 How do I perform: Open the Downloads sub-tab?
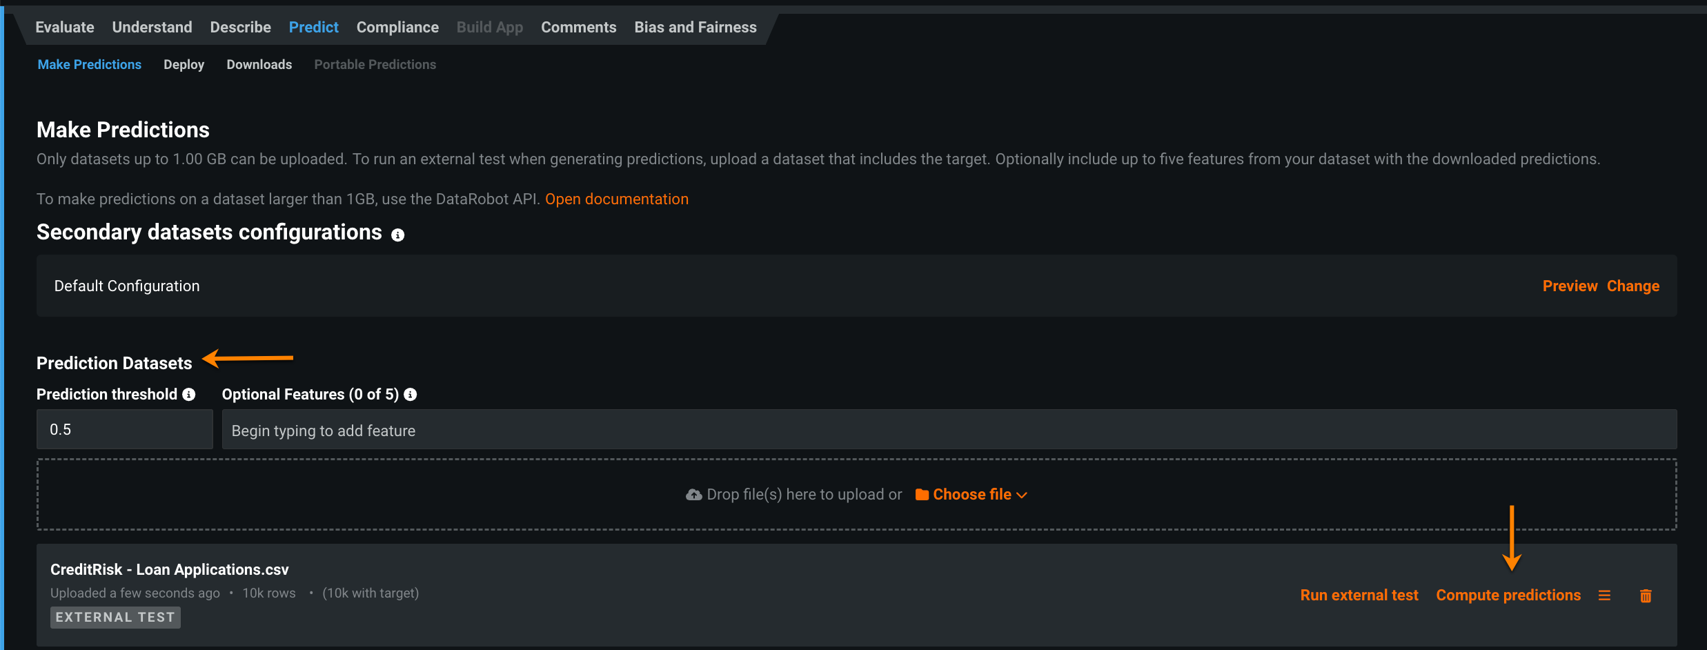tap(259, 65)
